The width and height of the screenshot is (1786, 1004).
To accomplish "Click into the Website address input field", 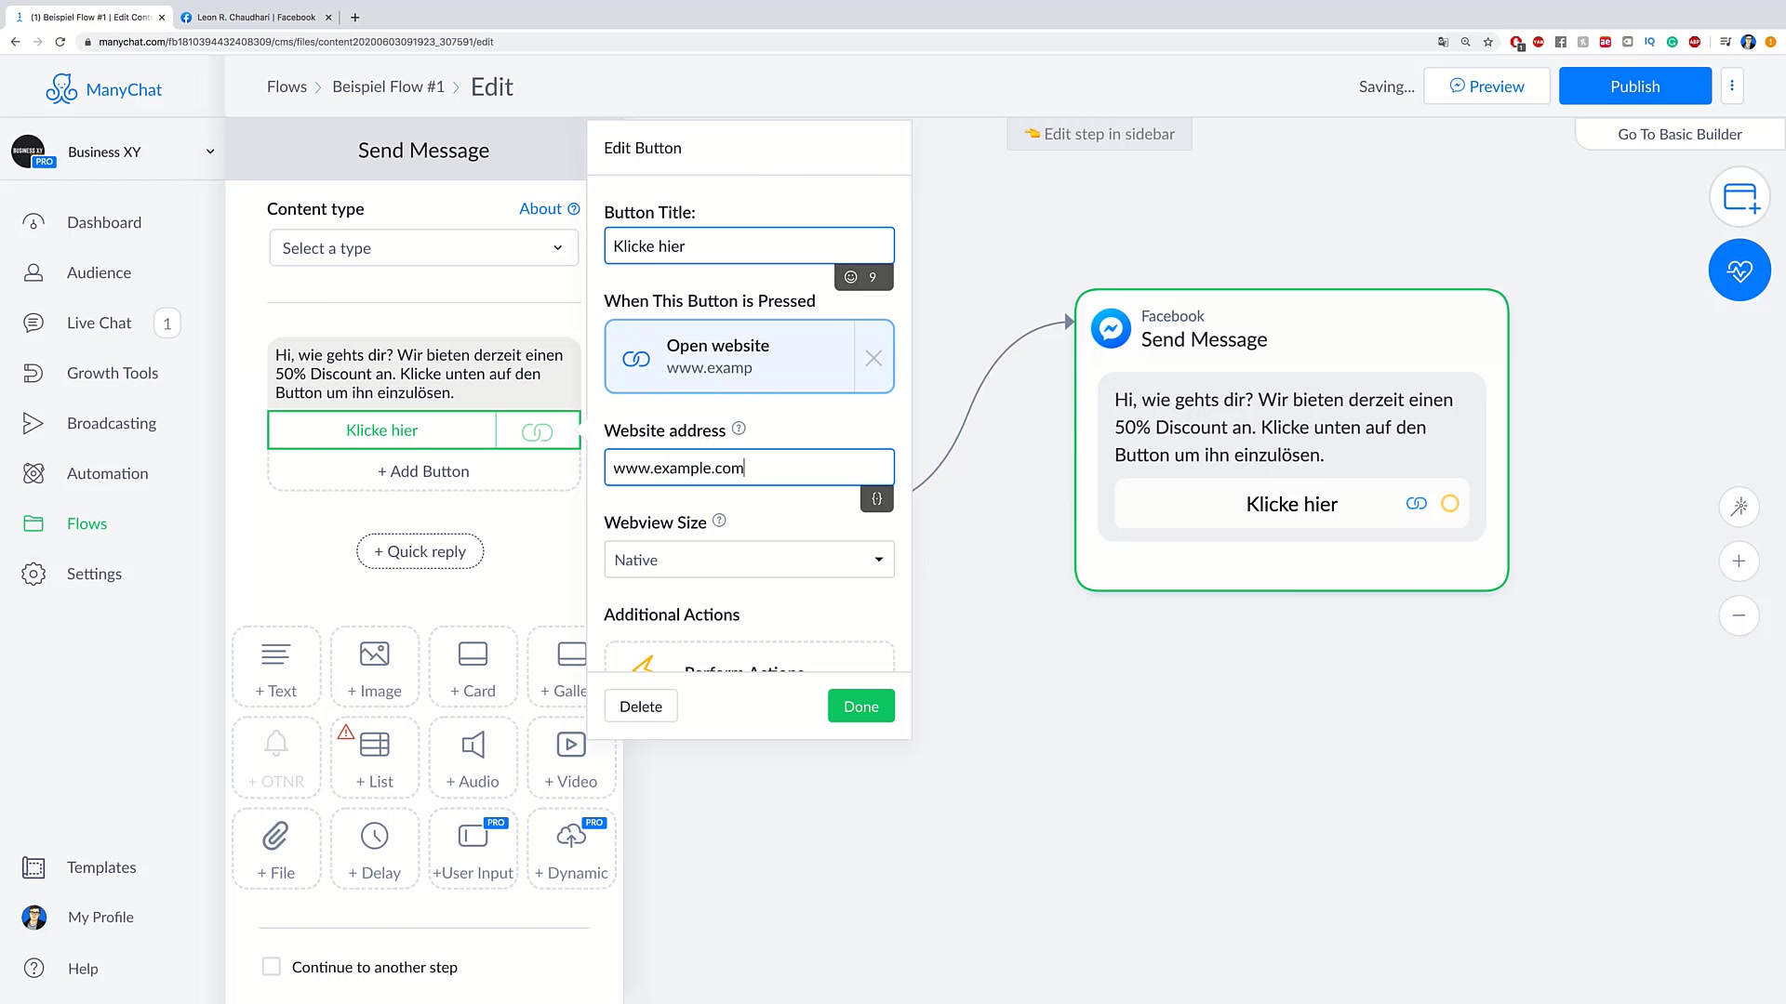I will coord(749,468).
